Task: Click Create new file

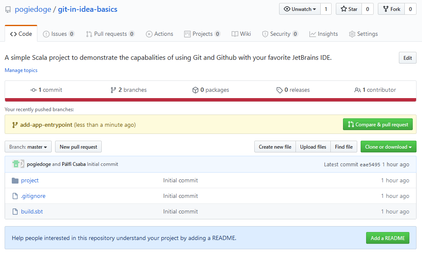Action: pos(275,147)
